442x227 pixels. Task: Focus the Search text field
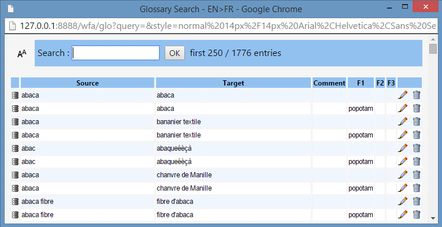point(116,53)
